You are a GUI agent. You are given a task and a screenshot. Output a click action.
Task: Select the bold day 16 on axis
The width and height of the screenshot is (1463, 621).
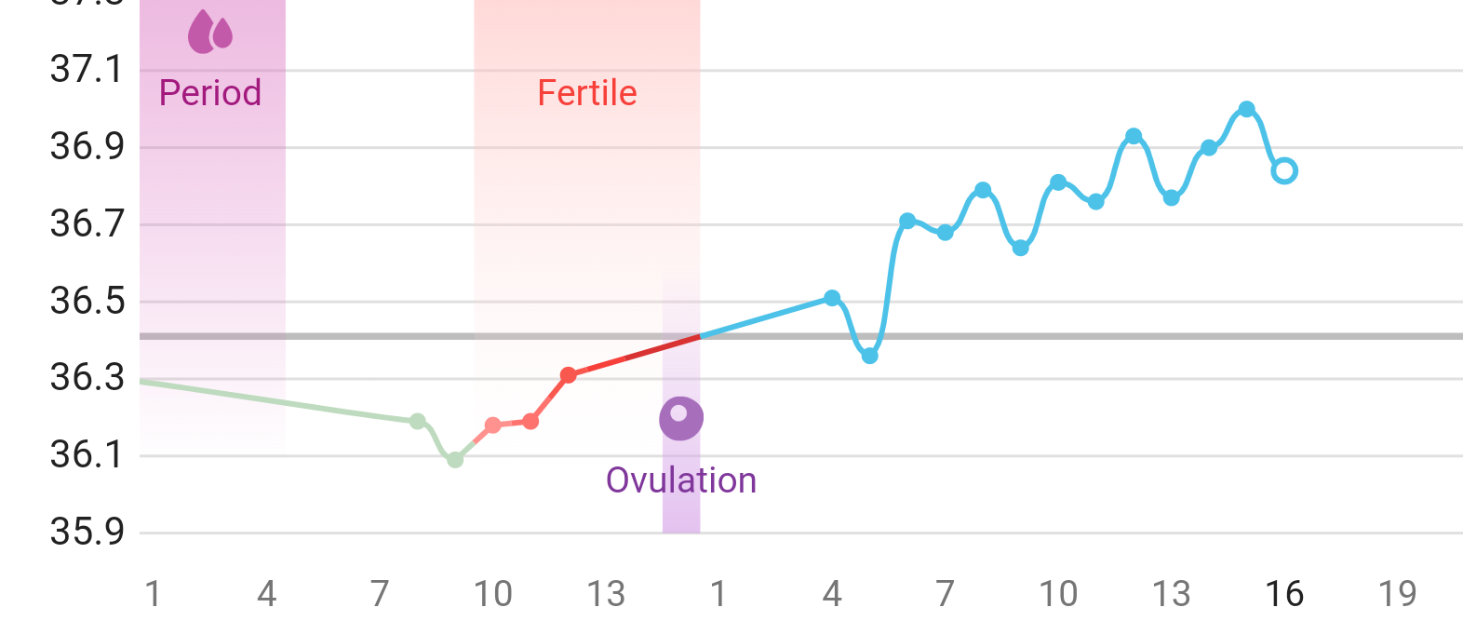click(x=1284, y=594)
